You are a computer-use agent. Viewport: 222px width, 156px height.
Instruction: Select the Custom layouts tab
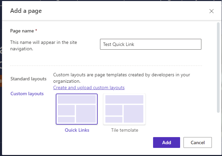(27, 94)
